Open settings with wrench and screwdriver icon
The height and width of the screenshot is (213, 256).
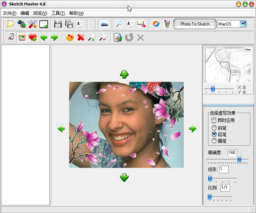click(33, 24)
